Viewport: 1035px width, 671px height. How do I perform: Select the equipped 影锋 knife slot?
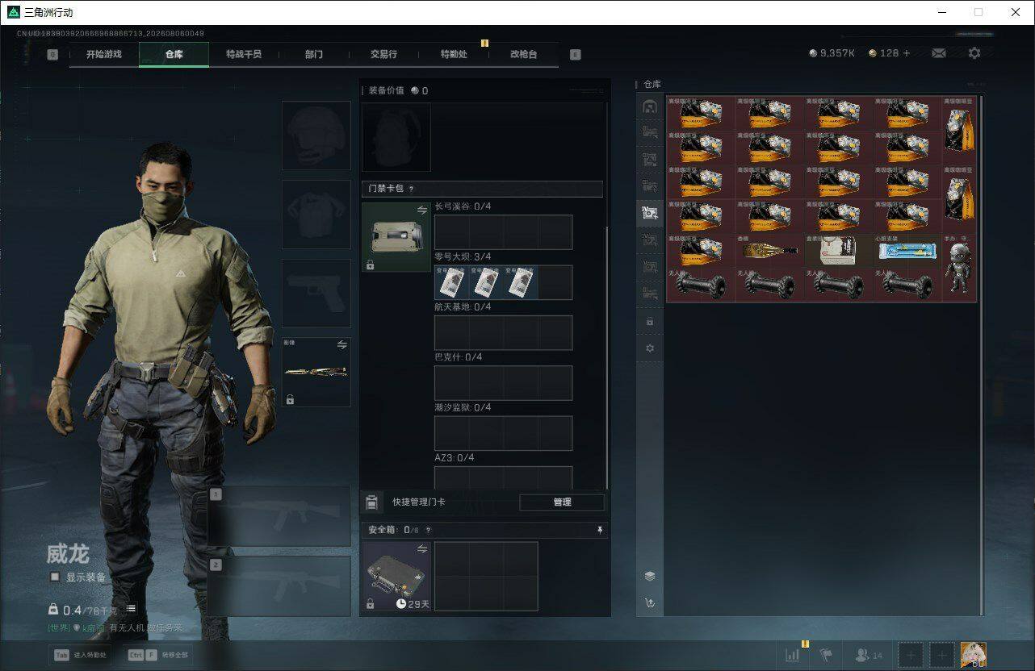pyautogui.click(x=316, y=372)
